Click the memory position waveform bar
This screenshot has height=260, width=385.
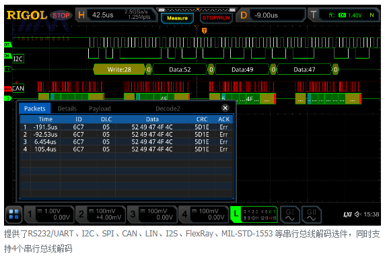[197, 10]
